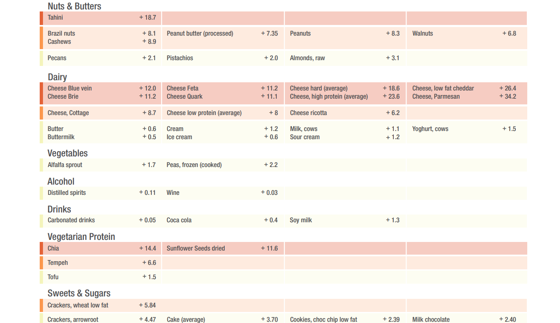Select the Cheese ricotta label
The image size is (560, 323).
[x=308, y=113]
